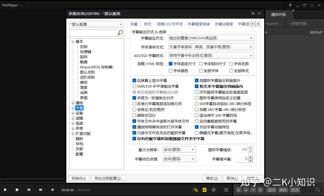Click the 初始化 button
Image resolution: width=324 pixels, height=196 pixels.
click(79, 178)
